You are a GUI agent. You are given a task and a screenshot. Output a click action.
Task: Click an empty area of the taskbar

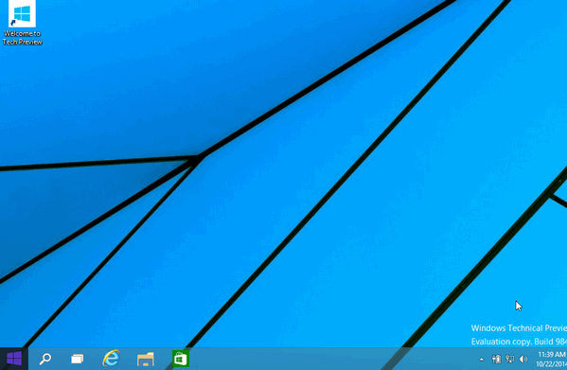[x=326, y=359]
